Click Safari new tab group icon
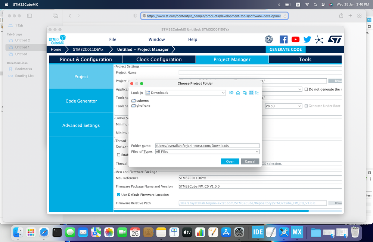This screenshot has height=242, width=373. pyautogui.click(x=55, y=16)
